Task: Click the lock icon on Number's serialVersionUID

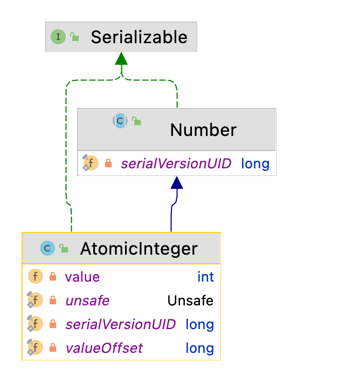Action: (x=108, y=163)
